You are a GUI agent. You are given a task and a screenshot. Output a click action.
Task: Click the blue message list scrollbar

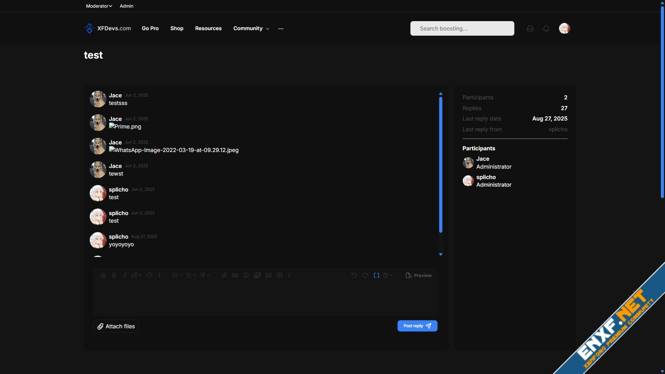(x=441, y=165)
